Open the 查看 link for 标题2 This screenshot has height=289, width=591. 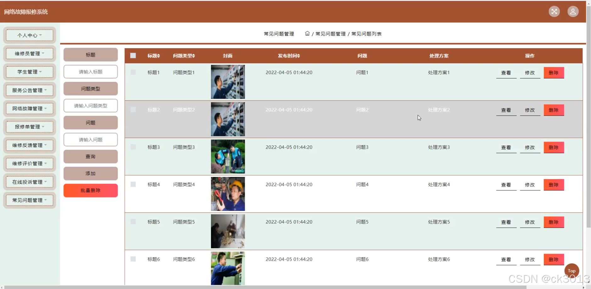click(x=506, y=110)
